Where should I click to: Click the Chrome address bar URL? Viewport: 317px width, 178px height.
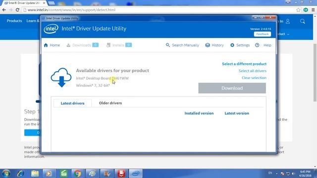(71, 10)
